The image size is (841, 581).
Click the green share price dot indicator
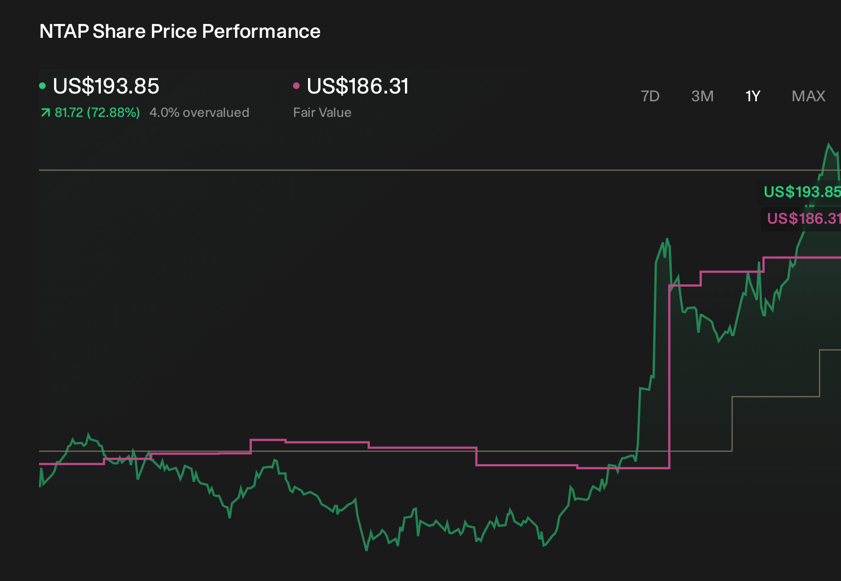[42, 86]
